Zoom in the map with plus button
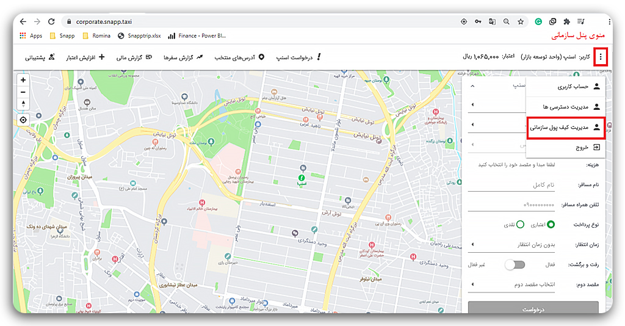This screenshot has width=625, height=326. point(23,80)
